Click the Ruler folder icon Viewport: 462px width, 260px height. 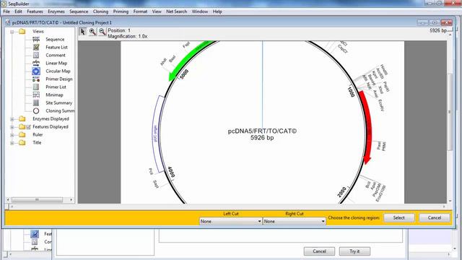(22, 135)
